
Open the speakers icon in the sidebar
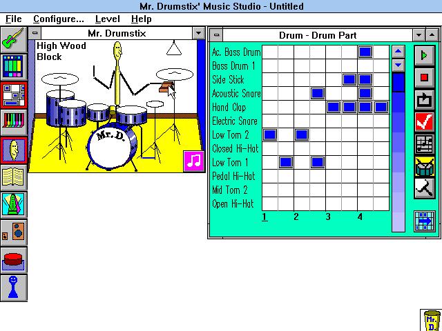pos(14,232)
